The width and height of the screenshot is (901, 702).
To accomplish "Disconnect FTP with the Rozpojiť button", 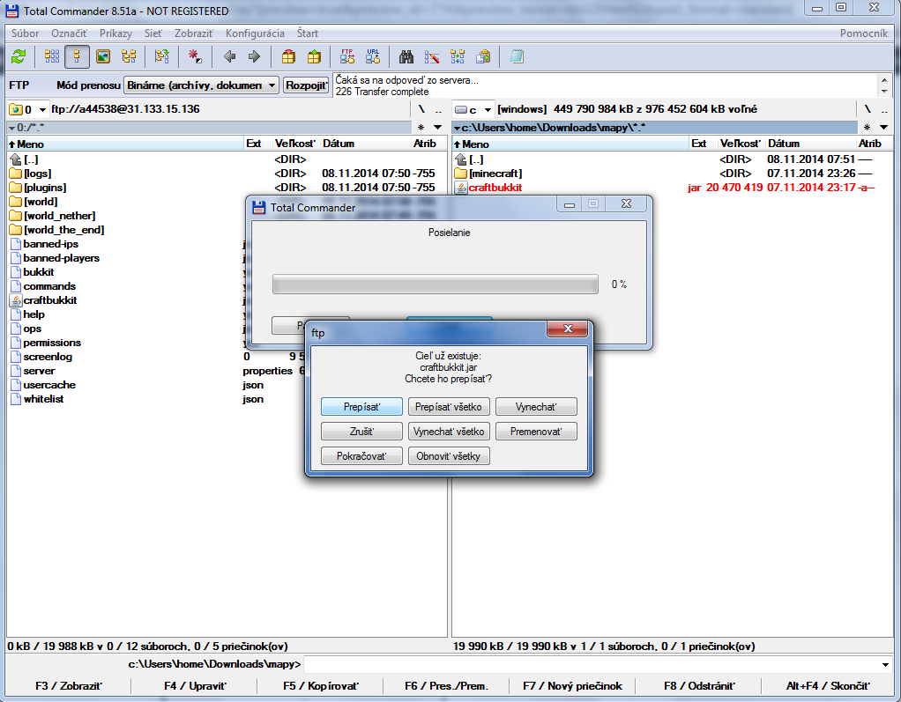I will [x=306, y=85].
